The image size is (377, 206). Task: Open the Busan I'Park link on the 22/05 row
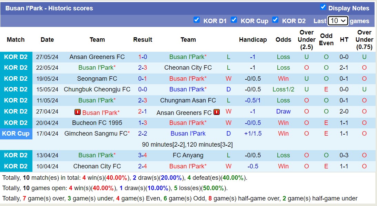coord(97,68)
